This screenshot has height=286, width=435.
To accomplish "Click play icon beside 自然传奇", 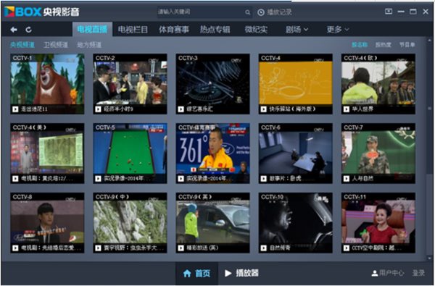I will point(264,248).
